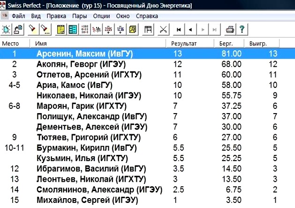Open the teal standings list icon
Image resolution: width=295 pixels, height=208 pixels.
coord(73,30)
